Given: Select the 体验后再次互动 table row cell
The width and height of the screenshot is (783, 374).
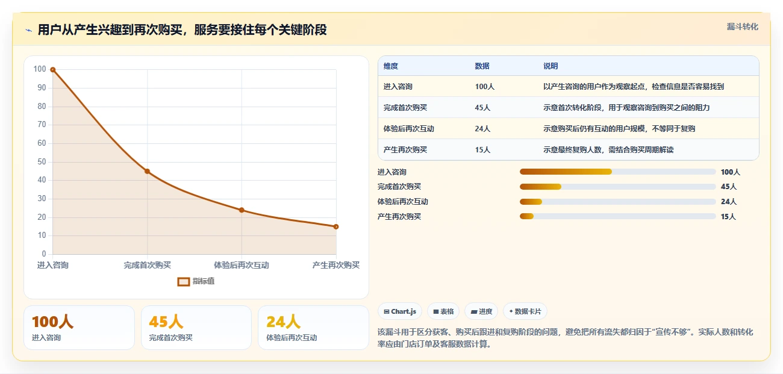Looking at the screenshot, I should point(409,129).
